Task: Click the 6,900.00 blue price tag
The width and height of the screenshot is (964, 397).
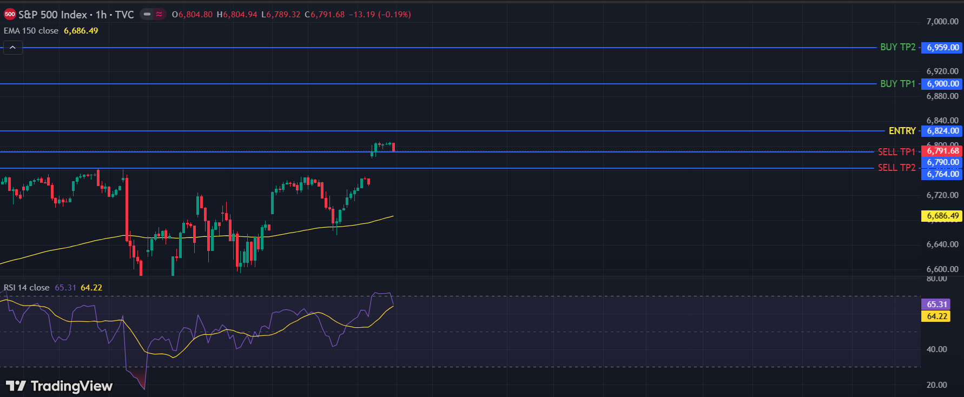Action: click(x=942, y=84)
